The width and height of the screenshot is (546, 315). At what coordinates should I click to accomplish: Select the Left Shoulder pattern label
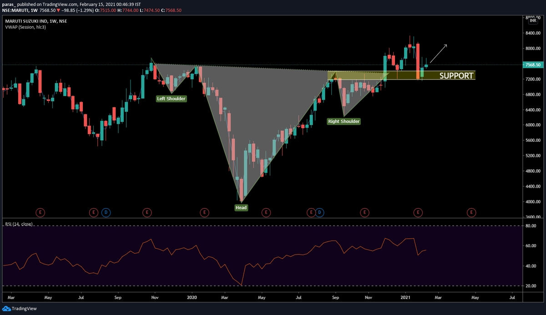pyautogui.click(x=171, y=98)
